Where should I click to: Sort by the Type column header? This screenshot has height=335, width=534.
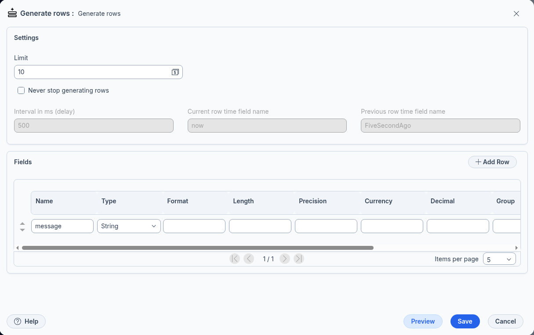pos(109,201)
